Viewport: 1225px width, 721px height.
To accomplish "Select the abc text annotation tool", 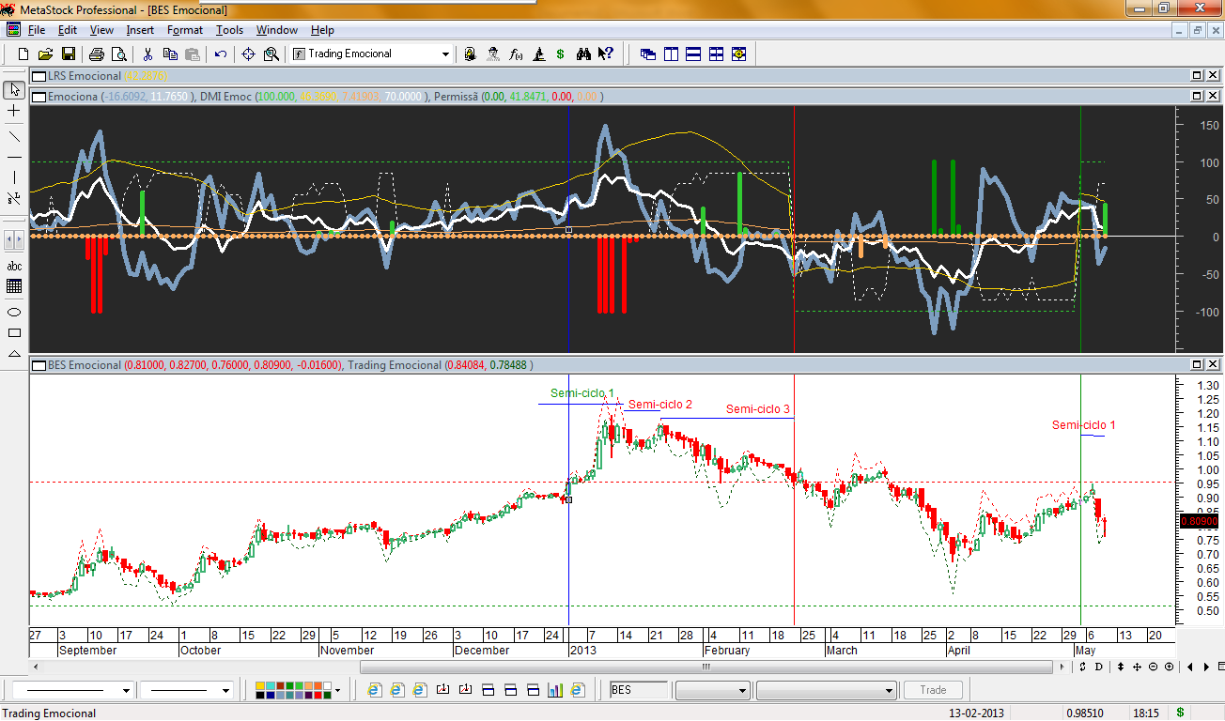I will coord(14,266).
